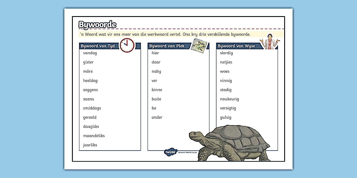Select the Bywoord van Tyd header
Image resolution: width=357 pixels, height=178 pixels.
coord(98,46)
